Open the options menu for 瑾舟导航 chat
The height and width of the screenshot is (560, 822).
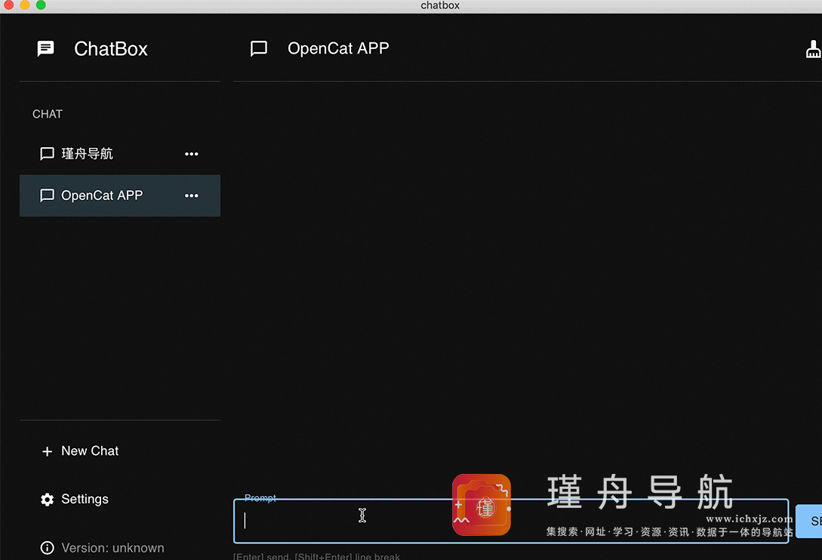click(x=191, y=153)
